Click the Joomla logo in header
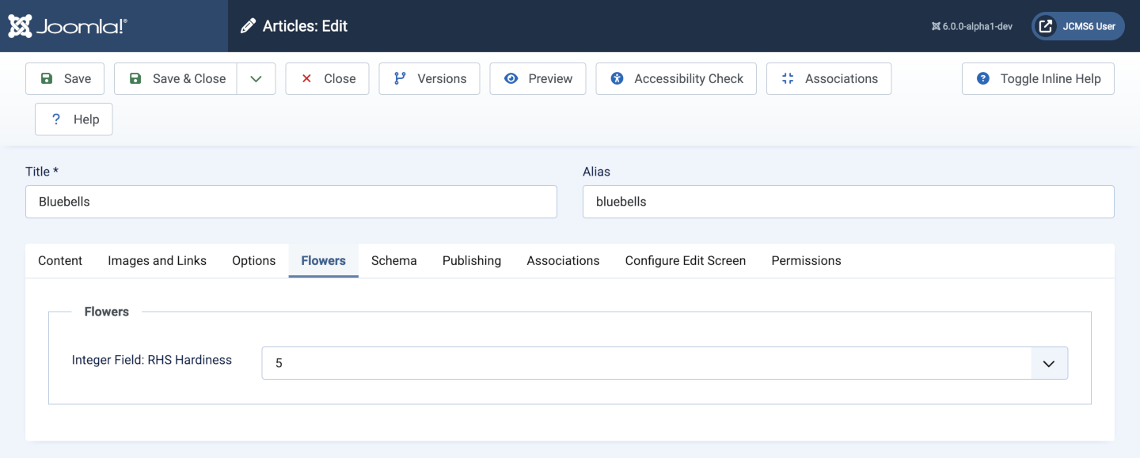This screenshot has width=1140, height=458. click(x=68, y=26)
